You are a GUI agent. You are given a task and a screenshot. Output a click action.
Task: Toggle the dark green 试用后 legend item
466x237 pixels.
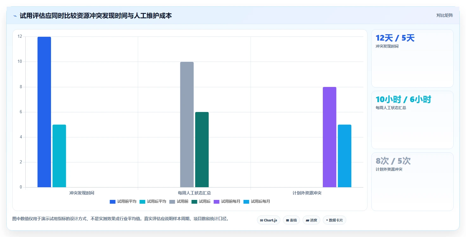click(x=201, y=201)
